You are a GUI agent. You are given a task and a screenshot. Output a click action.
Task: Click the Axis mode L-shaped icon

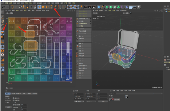click(2, 42)
